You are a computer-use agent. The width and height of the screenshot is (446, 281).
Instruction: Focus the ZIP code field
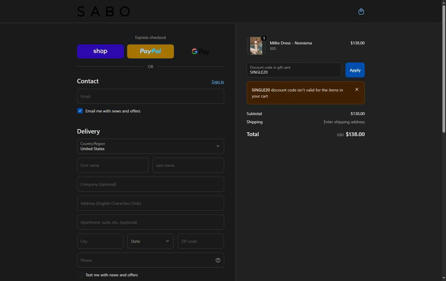tap(201, 241)
